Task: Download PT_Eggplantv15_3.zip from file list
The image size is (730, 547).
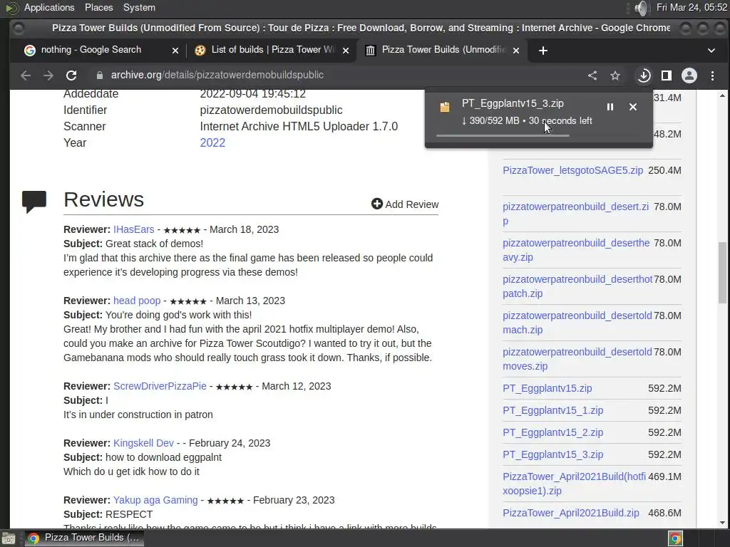Action: click(x=552, y=454)
